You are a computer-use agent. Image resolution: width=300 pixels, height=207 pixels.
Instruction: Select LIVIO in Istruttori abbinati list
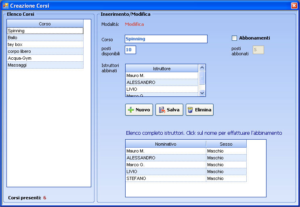[162, 89]
